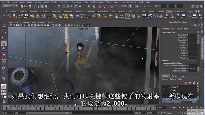Choose the Paint selection tool
Viewport: 205px width, 115px height.
point(4,38)
